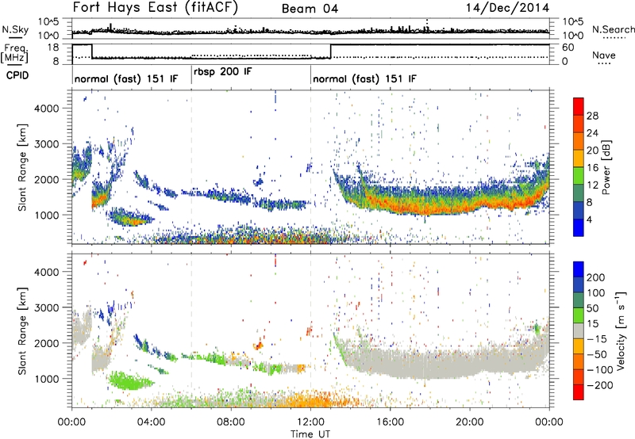This screenshot has height=439, width=635.
Task: Click the 'Freq. [MHz]' axis label
Action: 14,54
